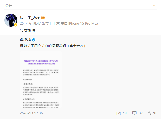
Task: Click the iPhone 15 Pro Max source text
Action: click(83, 23)
